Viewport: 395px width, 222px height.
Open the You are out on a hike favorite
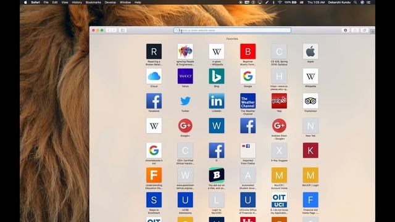click(217, 175)
